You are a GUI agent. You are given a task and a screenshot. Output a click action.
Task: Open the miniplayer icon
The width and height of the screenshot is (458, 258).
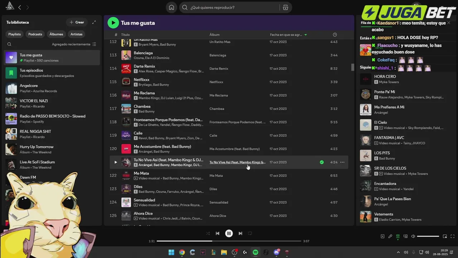[445, 236]
